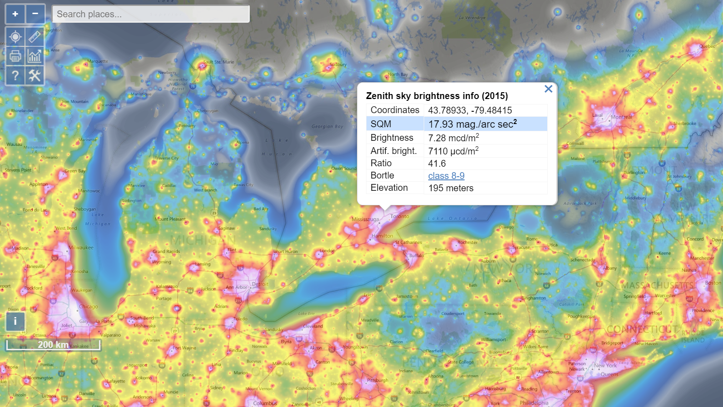Open the print map tool

tap(15, 56)
